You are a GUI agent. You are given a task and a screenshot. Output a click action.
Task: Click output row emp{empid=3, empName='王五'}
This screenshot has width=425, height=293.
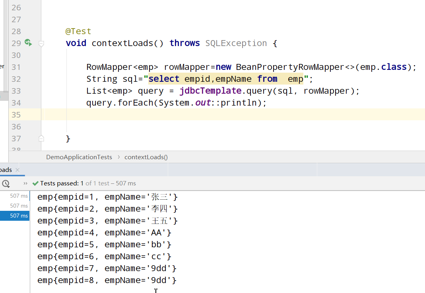pos(107,221)
